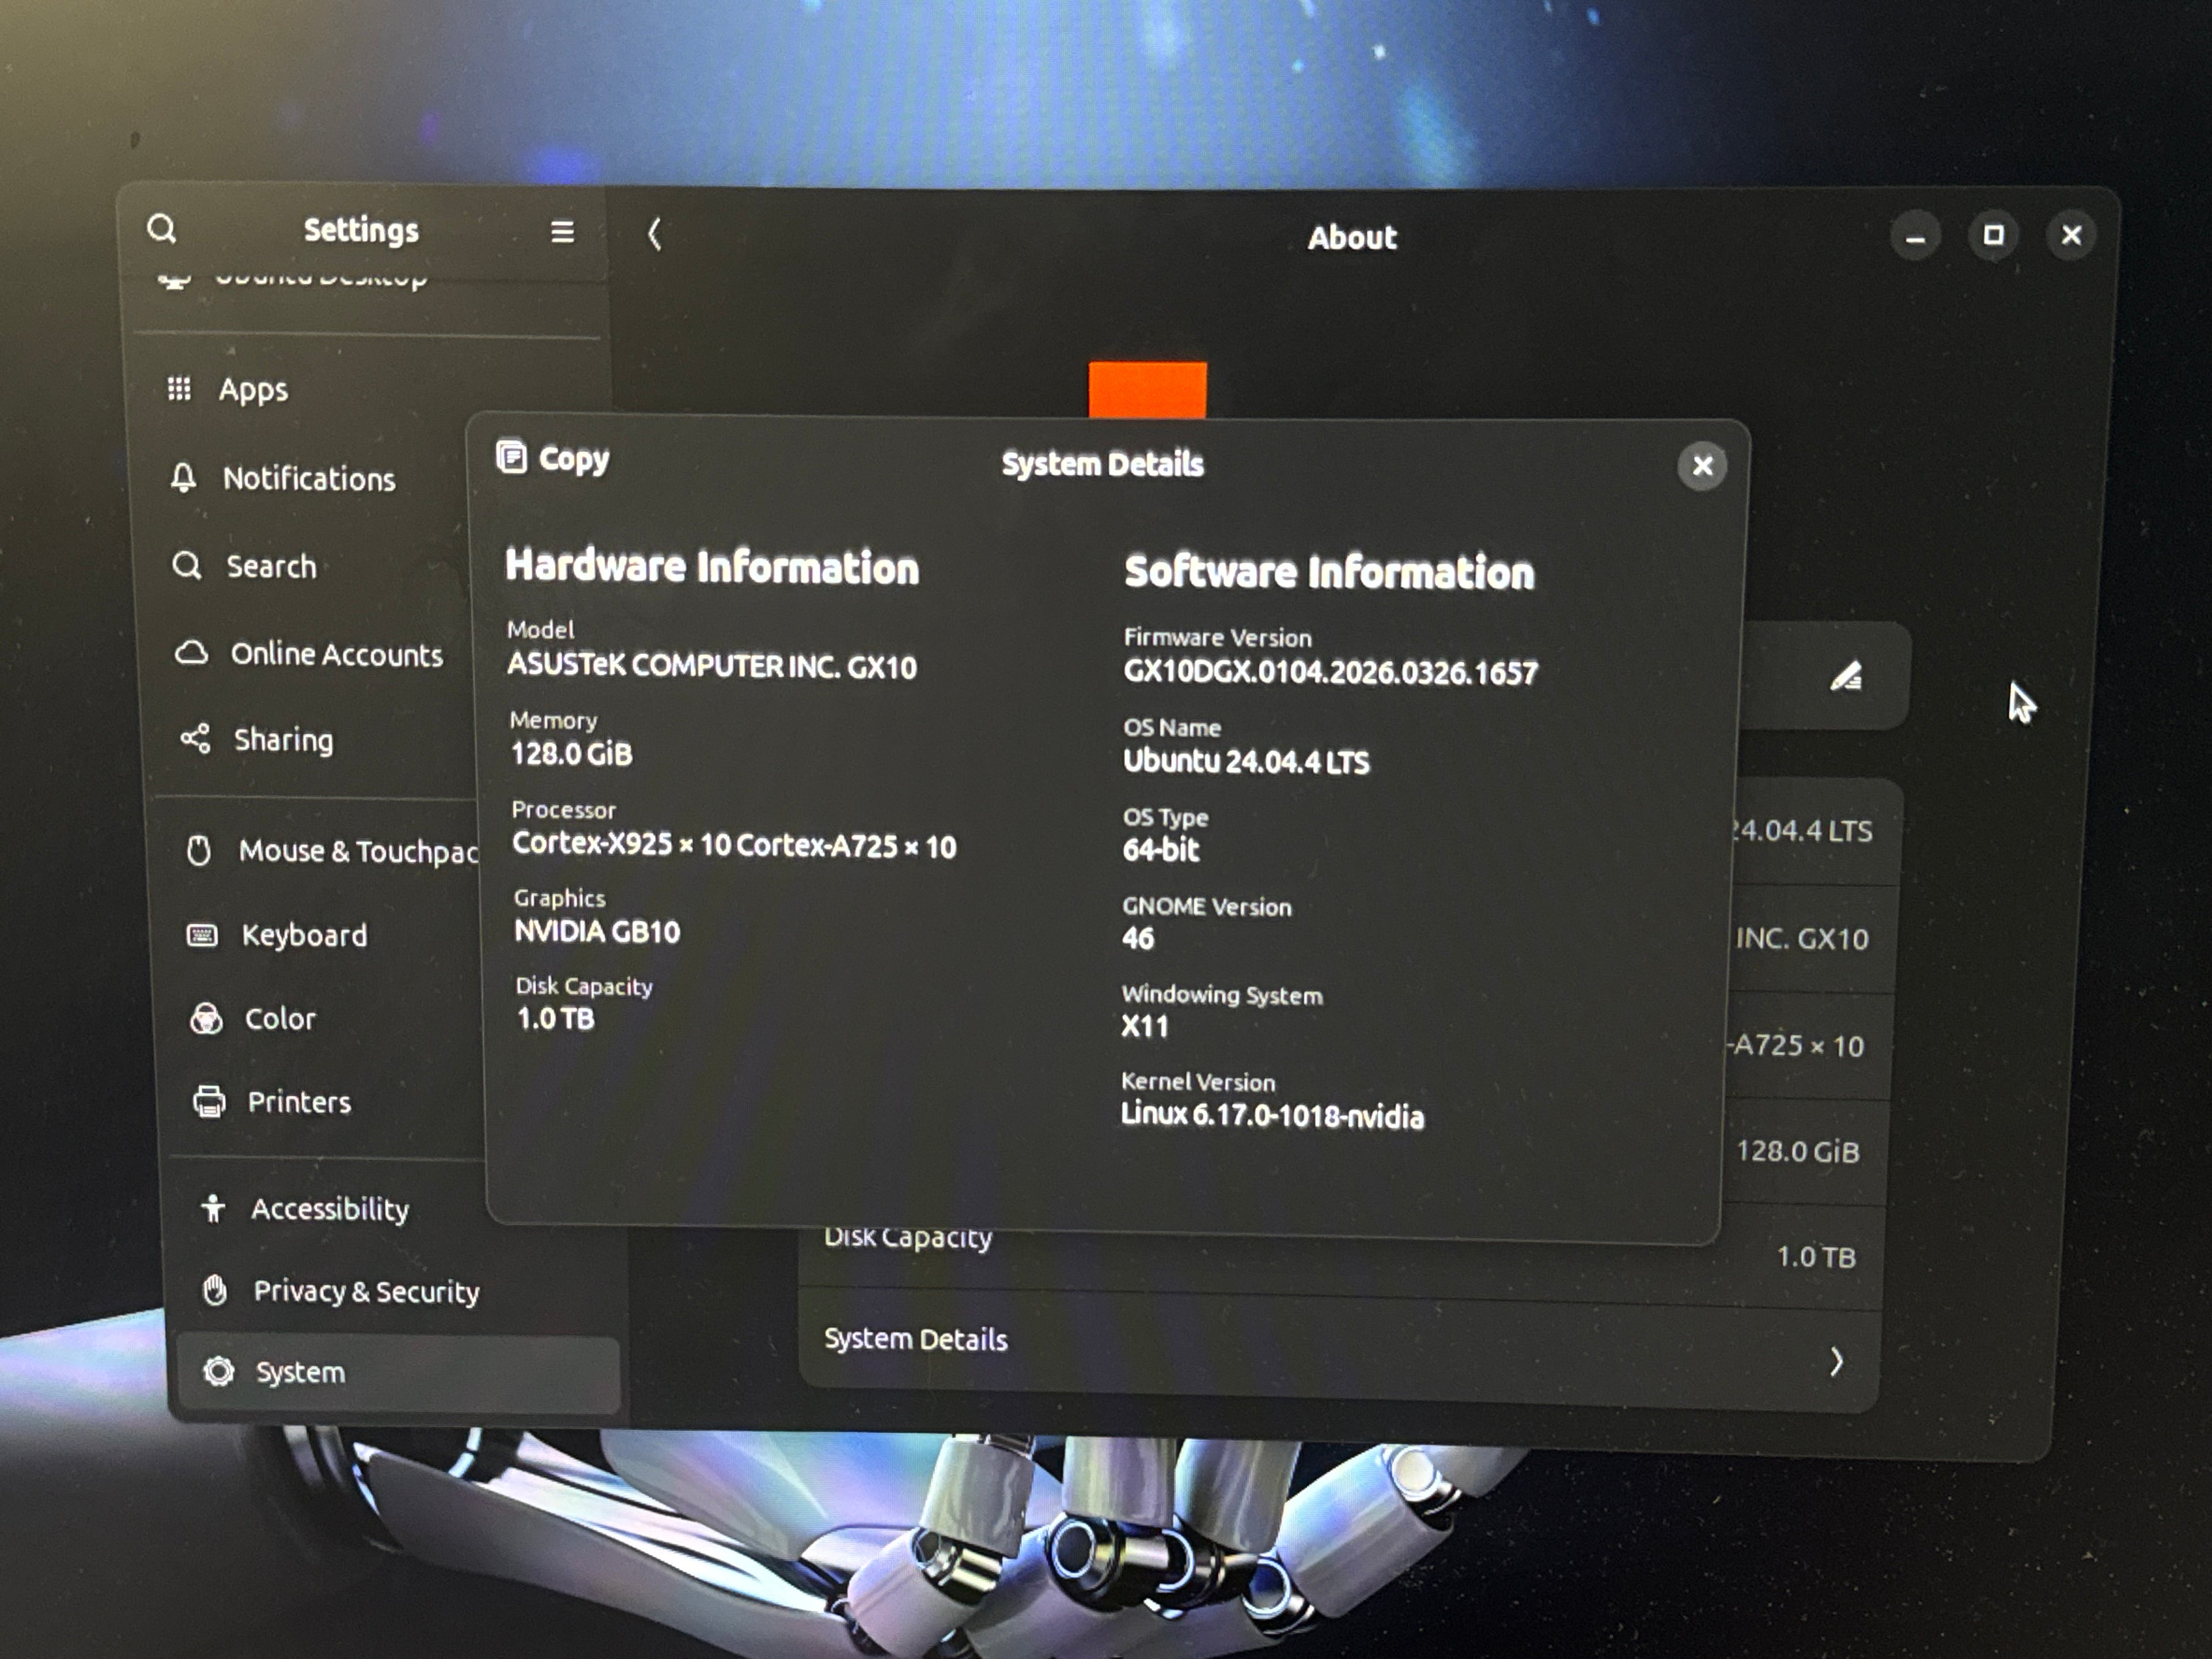Click the model value ASUSTeK COMPUTER INC. GX10
This screenshot has height=1659, width=2212.
711,666
